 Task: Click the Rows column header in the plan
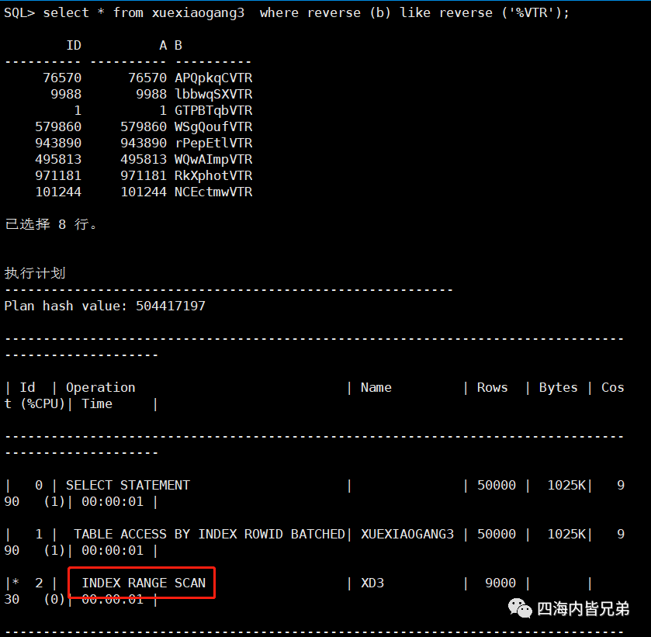pos(493,387)
